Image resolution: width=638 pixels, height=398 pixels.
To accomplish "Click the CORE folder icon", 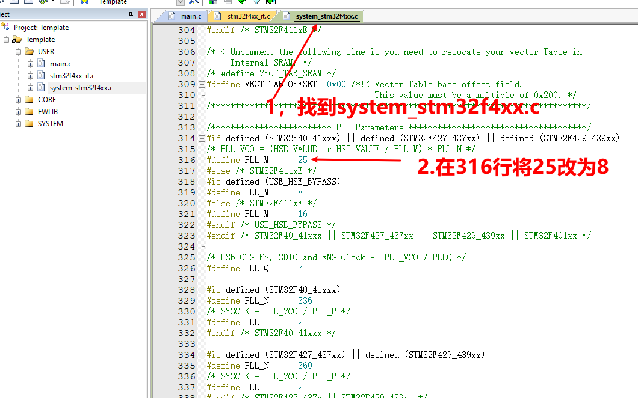I will pos(29,100).
